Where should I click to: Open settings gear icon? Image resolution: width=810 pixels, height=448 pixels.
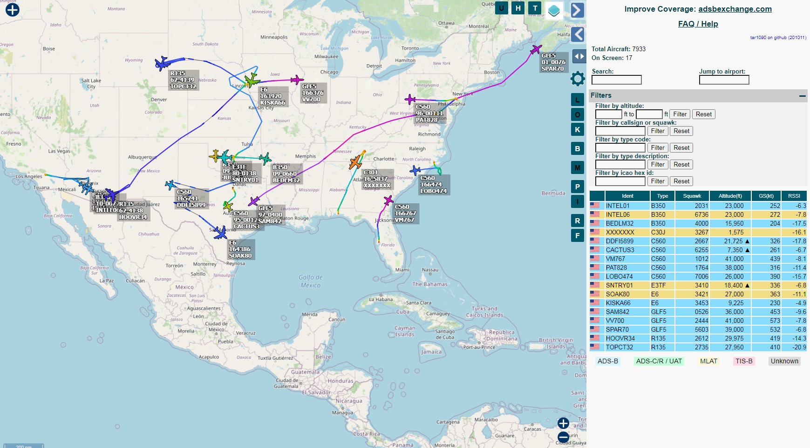coord(578,79)
